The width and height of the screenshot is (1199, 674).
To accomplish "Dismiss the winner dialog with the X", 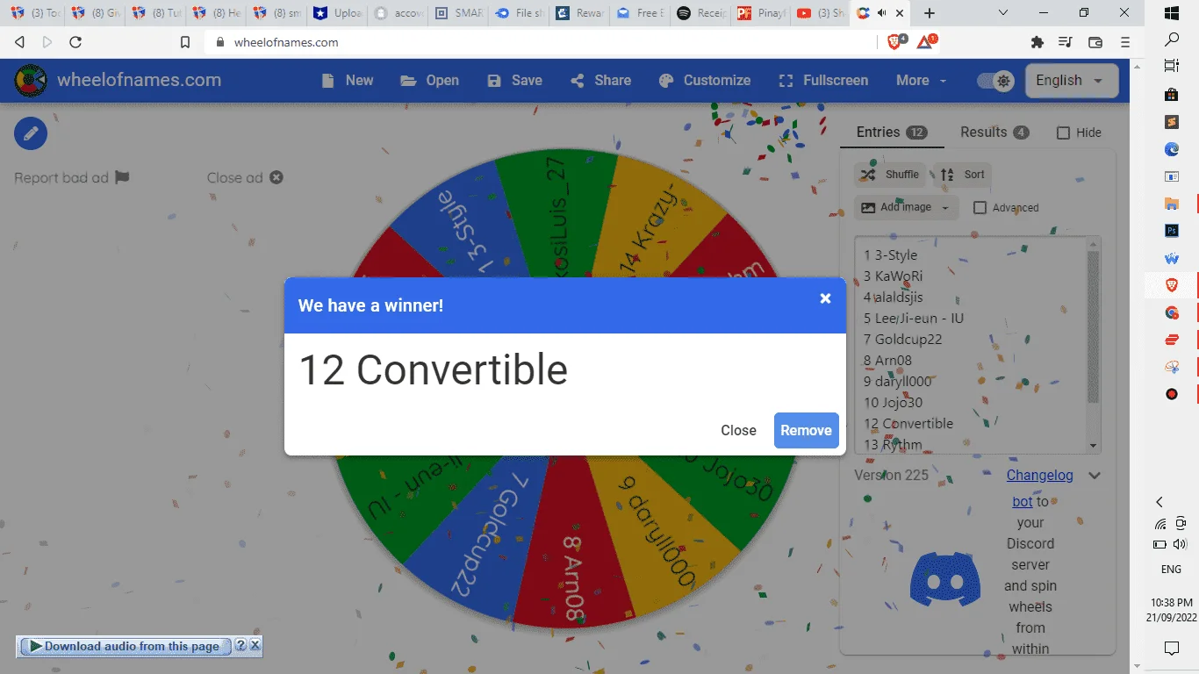I will click(x=825, y=298).
